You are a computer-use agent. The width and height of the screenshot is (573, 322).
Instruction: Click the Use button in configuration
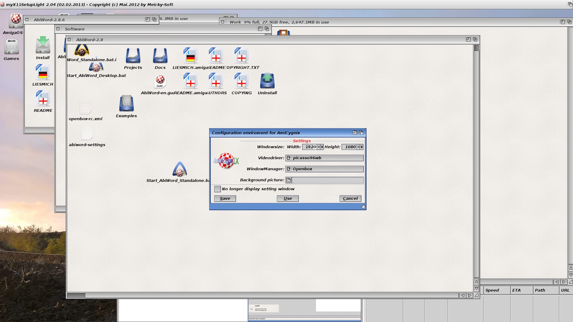[x=288, y=198]
